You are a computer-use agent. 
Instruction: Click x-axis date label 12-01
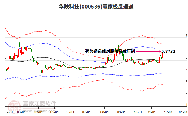[168, 112]
